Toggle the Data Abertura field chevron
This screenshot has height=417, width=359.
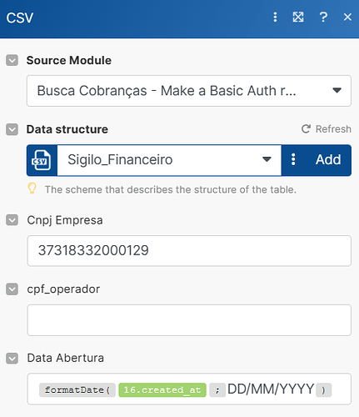click(x=12, y=359)
